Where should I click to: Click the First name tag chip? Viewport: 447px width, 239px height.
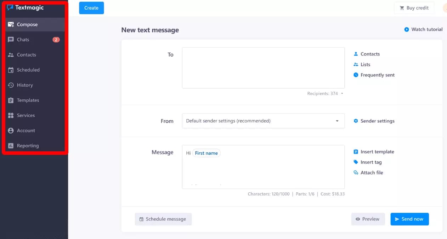pos(206,153)
